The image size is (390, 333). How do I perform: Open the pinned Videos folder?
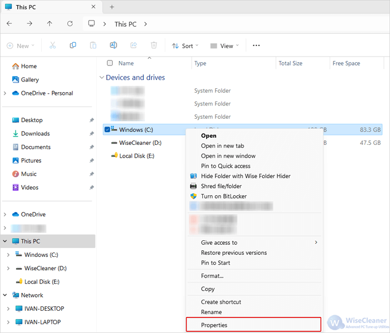(29, 188)
